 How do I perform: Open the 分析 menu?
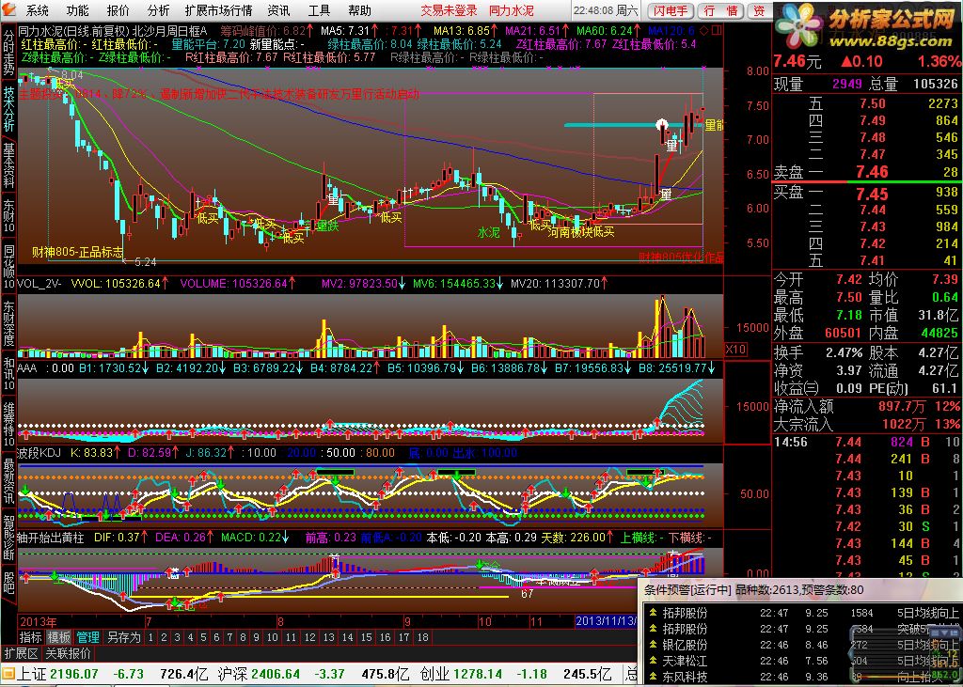point(158,10)
